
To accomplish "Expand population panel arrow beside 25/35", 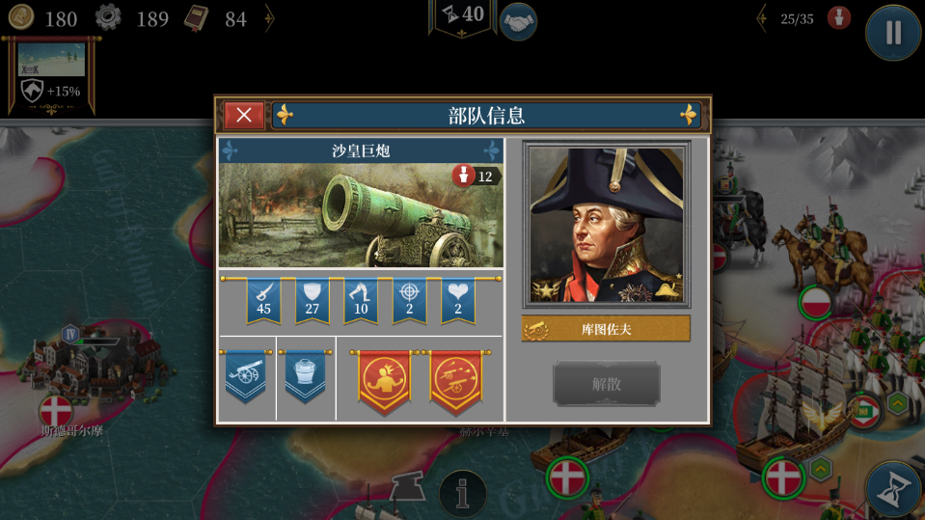I will click(762, 19).
